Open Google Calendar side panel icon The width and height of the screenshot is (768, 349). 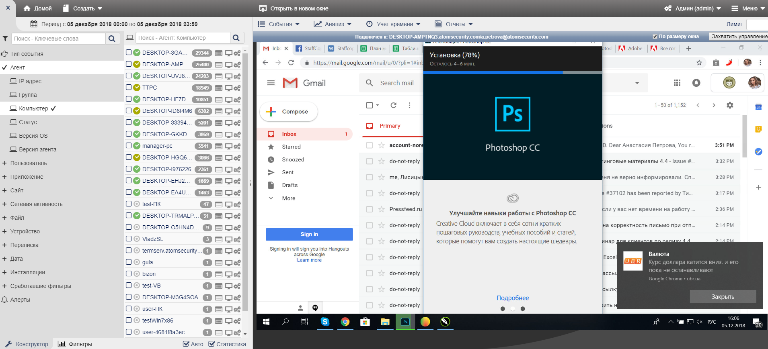[758, 107]
